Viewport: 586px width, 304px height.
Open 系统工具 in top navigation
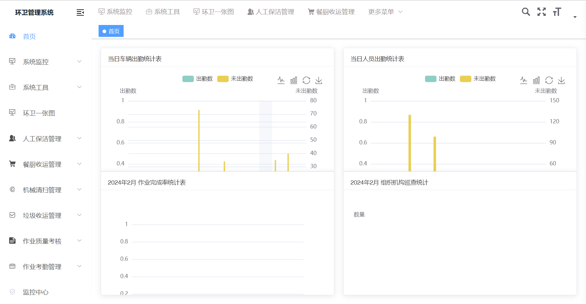coord(163,12)
